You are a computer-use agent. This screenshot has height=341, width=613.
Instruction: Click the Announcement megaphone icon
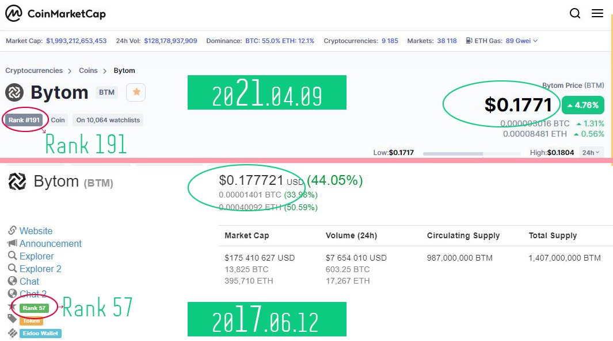click(x=12, y=243)
